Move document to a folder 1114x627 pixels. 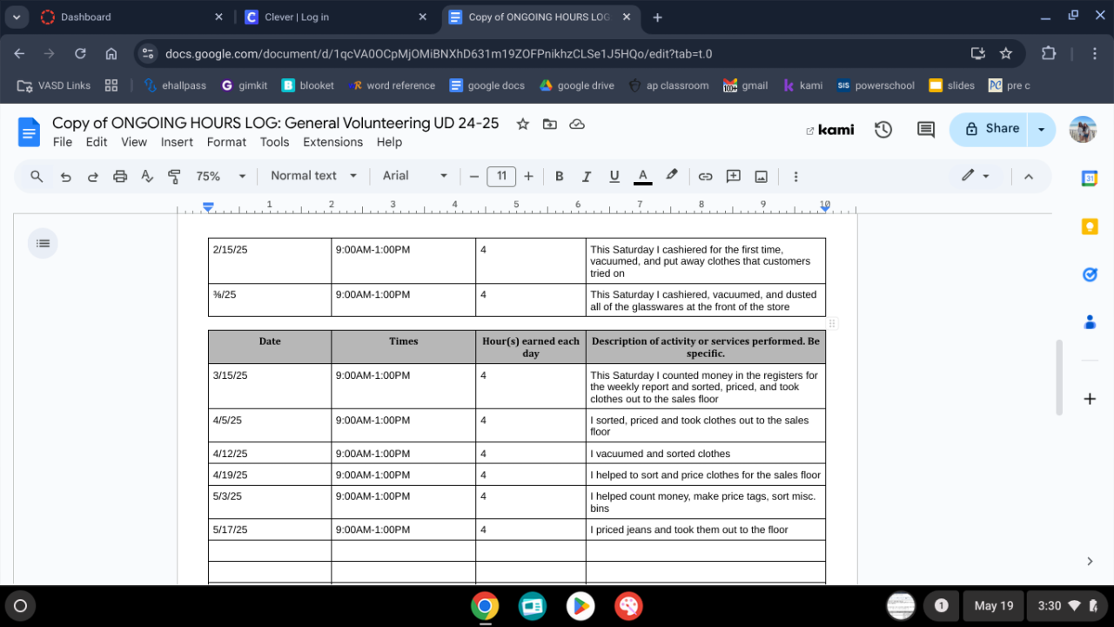click(x=550, y=125)
